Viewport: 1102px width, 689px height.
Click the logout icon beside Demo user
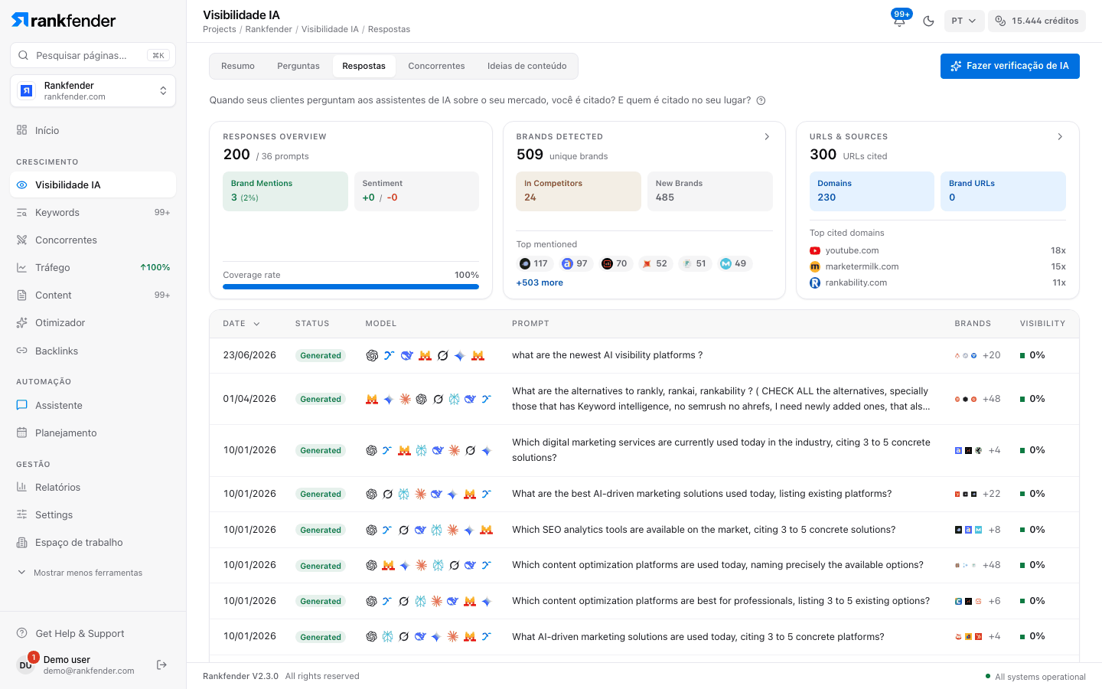coord(161,665)
